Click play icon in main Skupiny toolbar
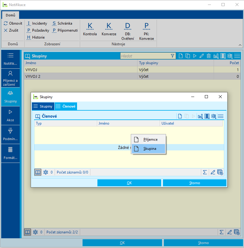 (195, 56)
